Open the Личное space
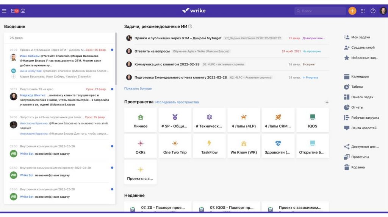Viewport: 388px width, 217px height. (x=141, y=120)
